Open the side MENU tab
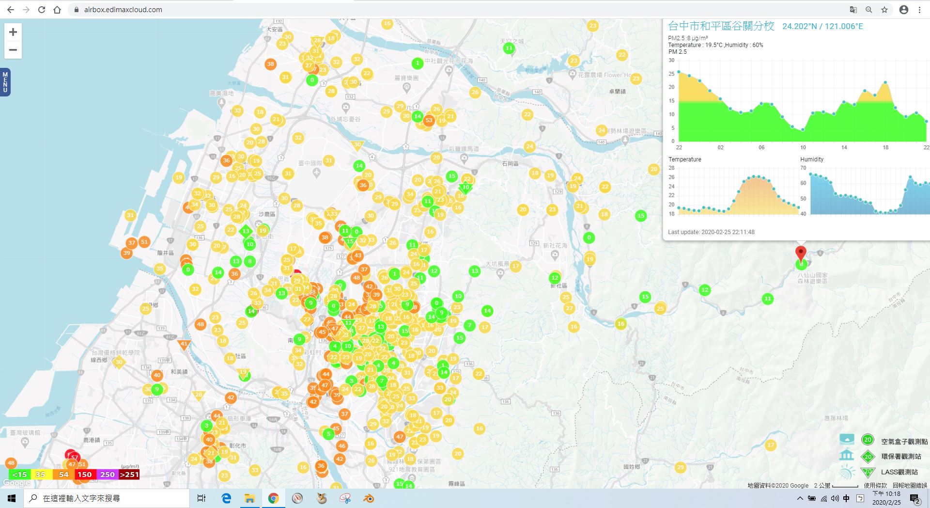 (x=5, y=82)
